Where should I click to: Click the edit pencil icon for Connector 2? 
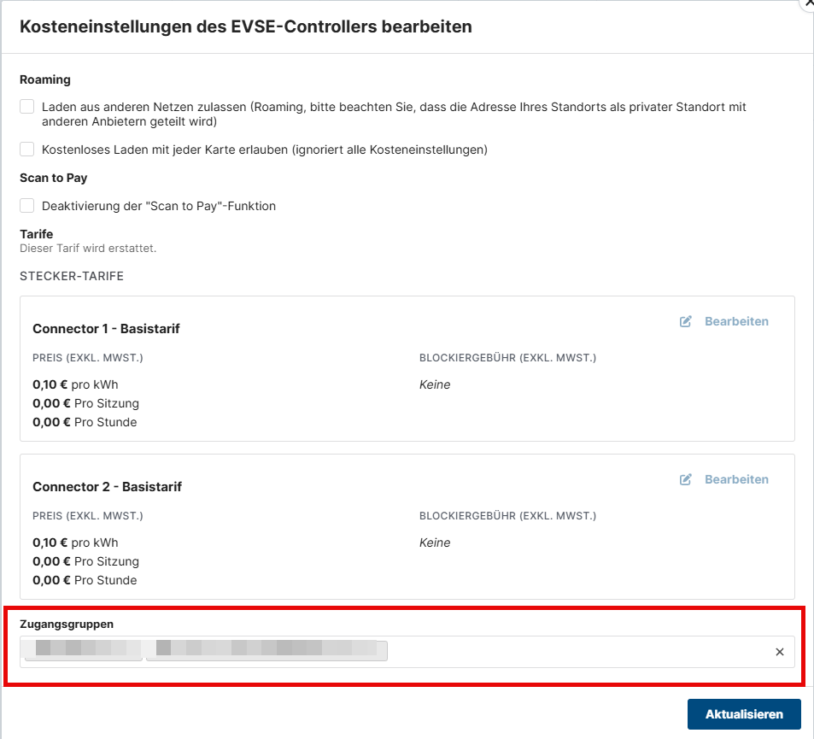(685, 479)
